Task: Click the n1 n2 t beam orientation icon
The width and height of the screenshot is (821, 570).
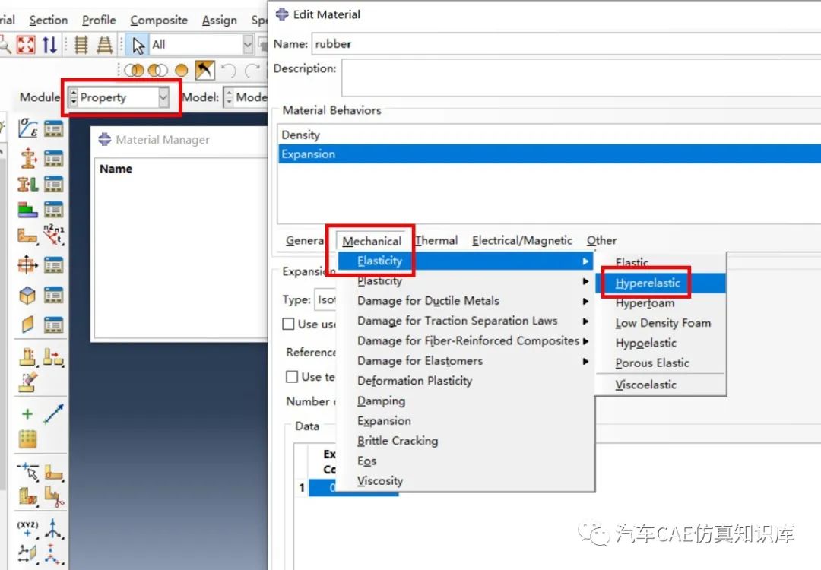Action: (x=53, y=235)
